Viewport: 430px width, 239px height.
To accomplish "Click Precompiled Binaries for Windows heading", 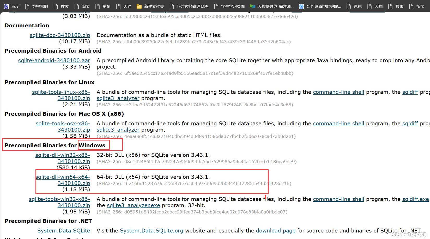I will click(55, 145).
